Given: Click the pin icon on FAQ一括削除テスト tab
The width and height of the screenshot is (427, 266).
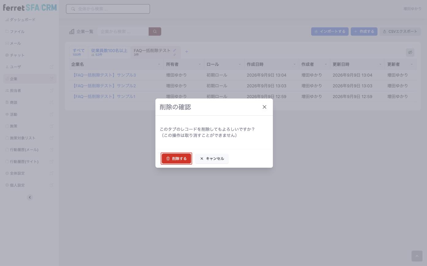Looking at the screenshot, I should pos(174,55).
